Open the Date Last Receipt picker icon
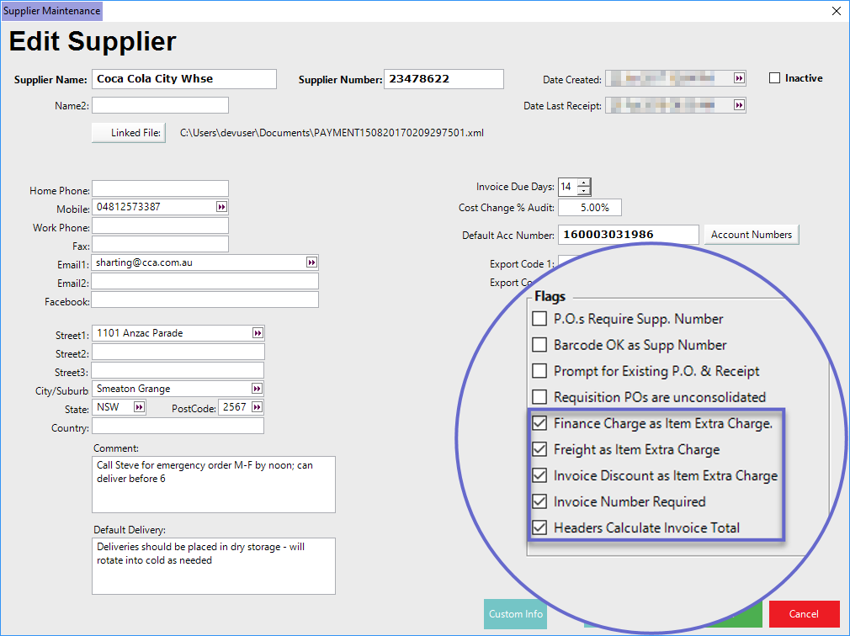This screenshot has width=850, height=636. [739, 106]
